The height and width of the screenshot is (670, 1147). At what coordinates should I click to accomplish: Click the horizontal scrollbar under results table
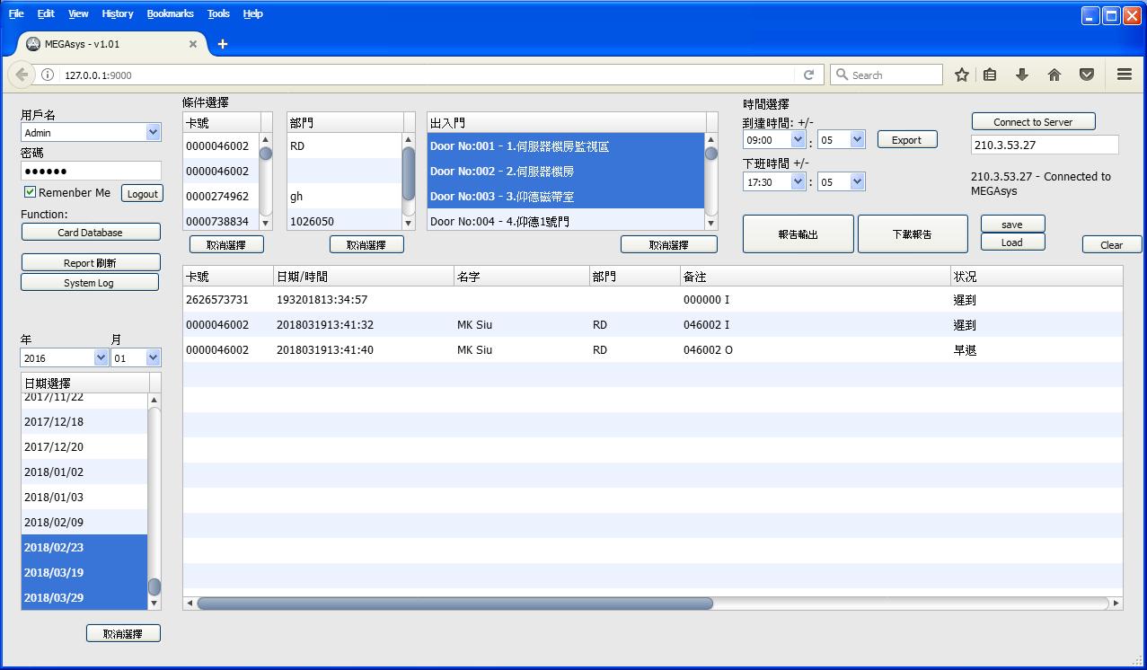[454, 604]
